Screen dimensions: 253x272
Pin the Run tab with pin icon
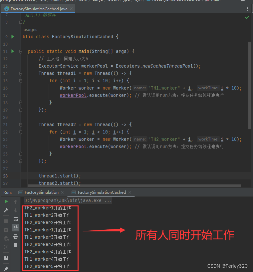tap(6, 269)
